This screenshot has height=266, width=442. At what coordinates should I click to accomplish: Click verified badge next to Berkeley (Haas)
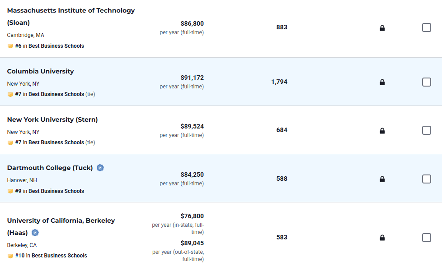35,233
